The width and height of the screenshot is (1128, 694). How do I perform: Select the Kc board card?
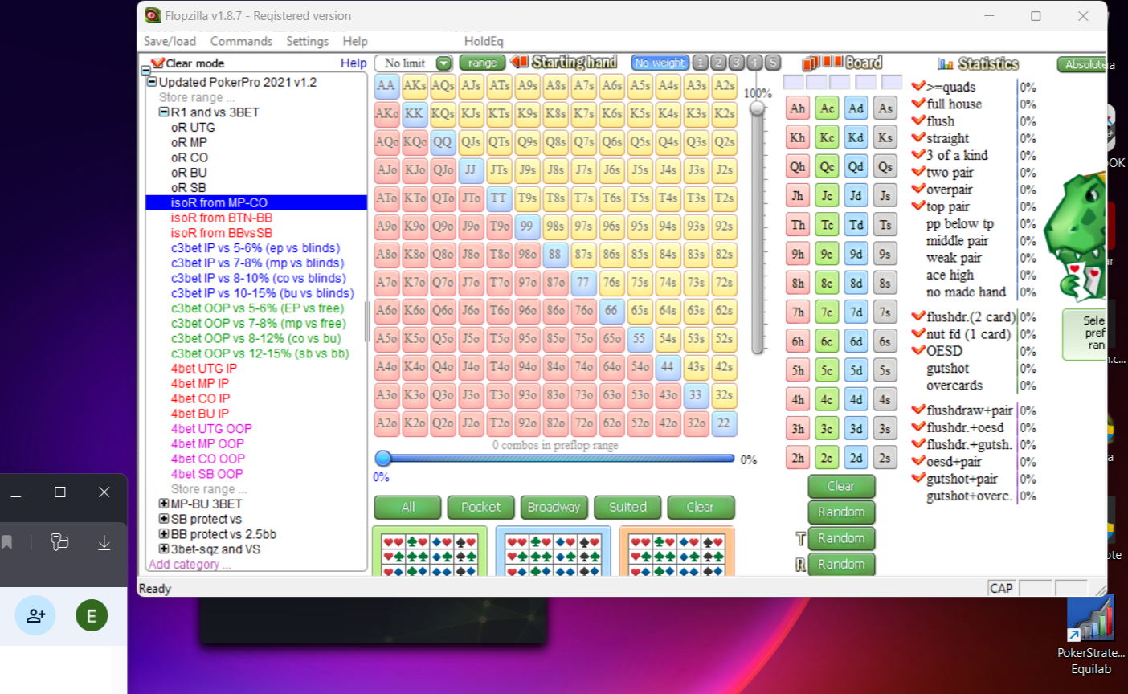click(827, 137)
